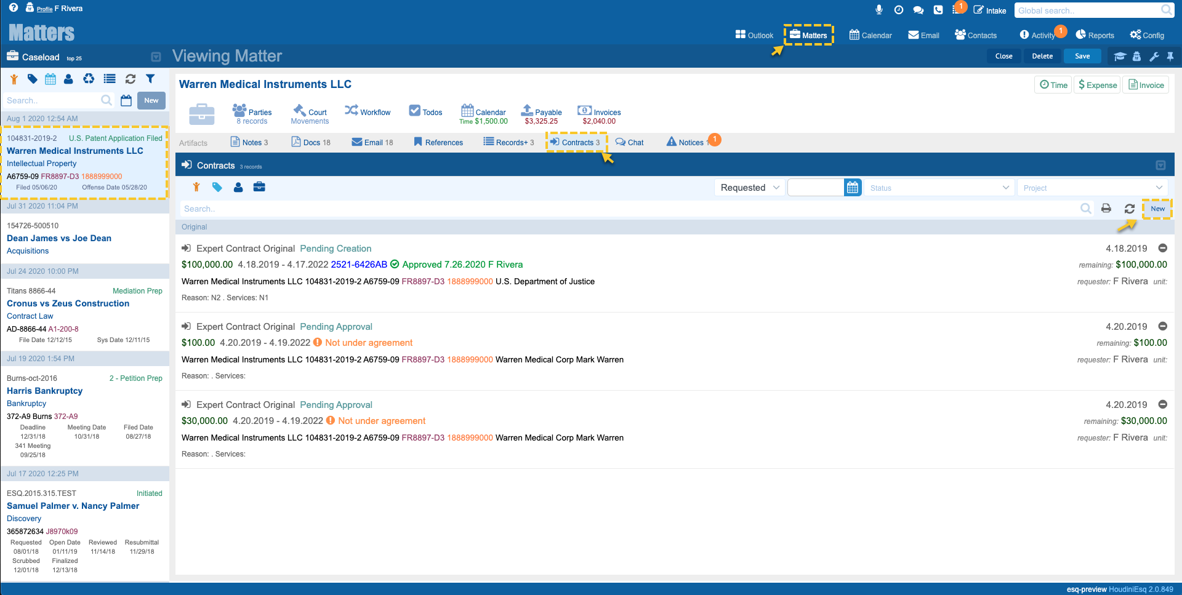Open Reports in top navigation
The image size is (1182, 595).
tap(1095, 35)
